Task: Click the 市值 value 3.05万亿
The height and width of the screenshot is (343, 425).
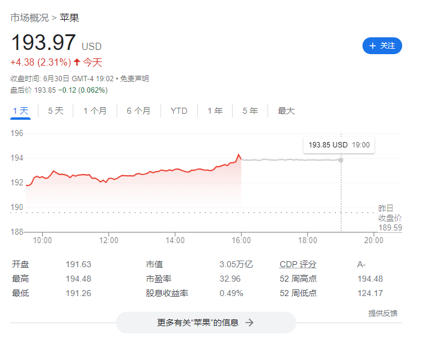Action: pos(236,264)
